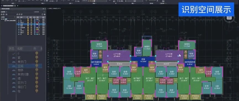
Task: Click the panel menu arrow beside layer panel close
Action: 43,9
